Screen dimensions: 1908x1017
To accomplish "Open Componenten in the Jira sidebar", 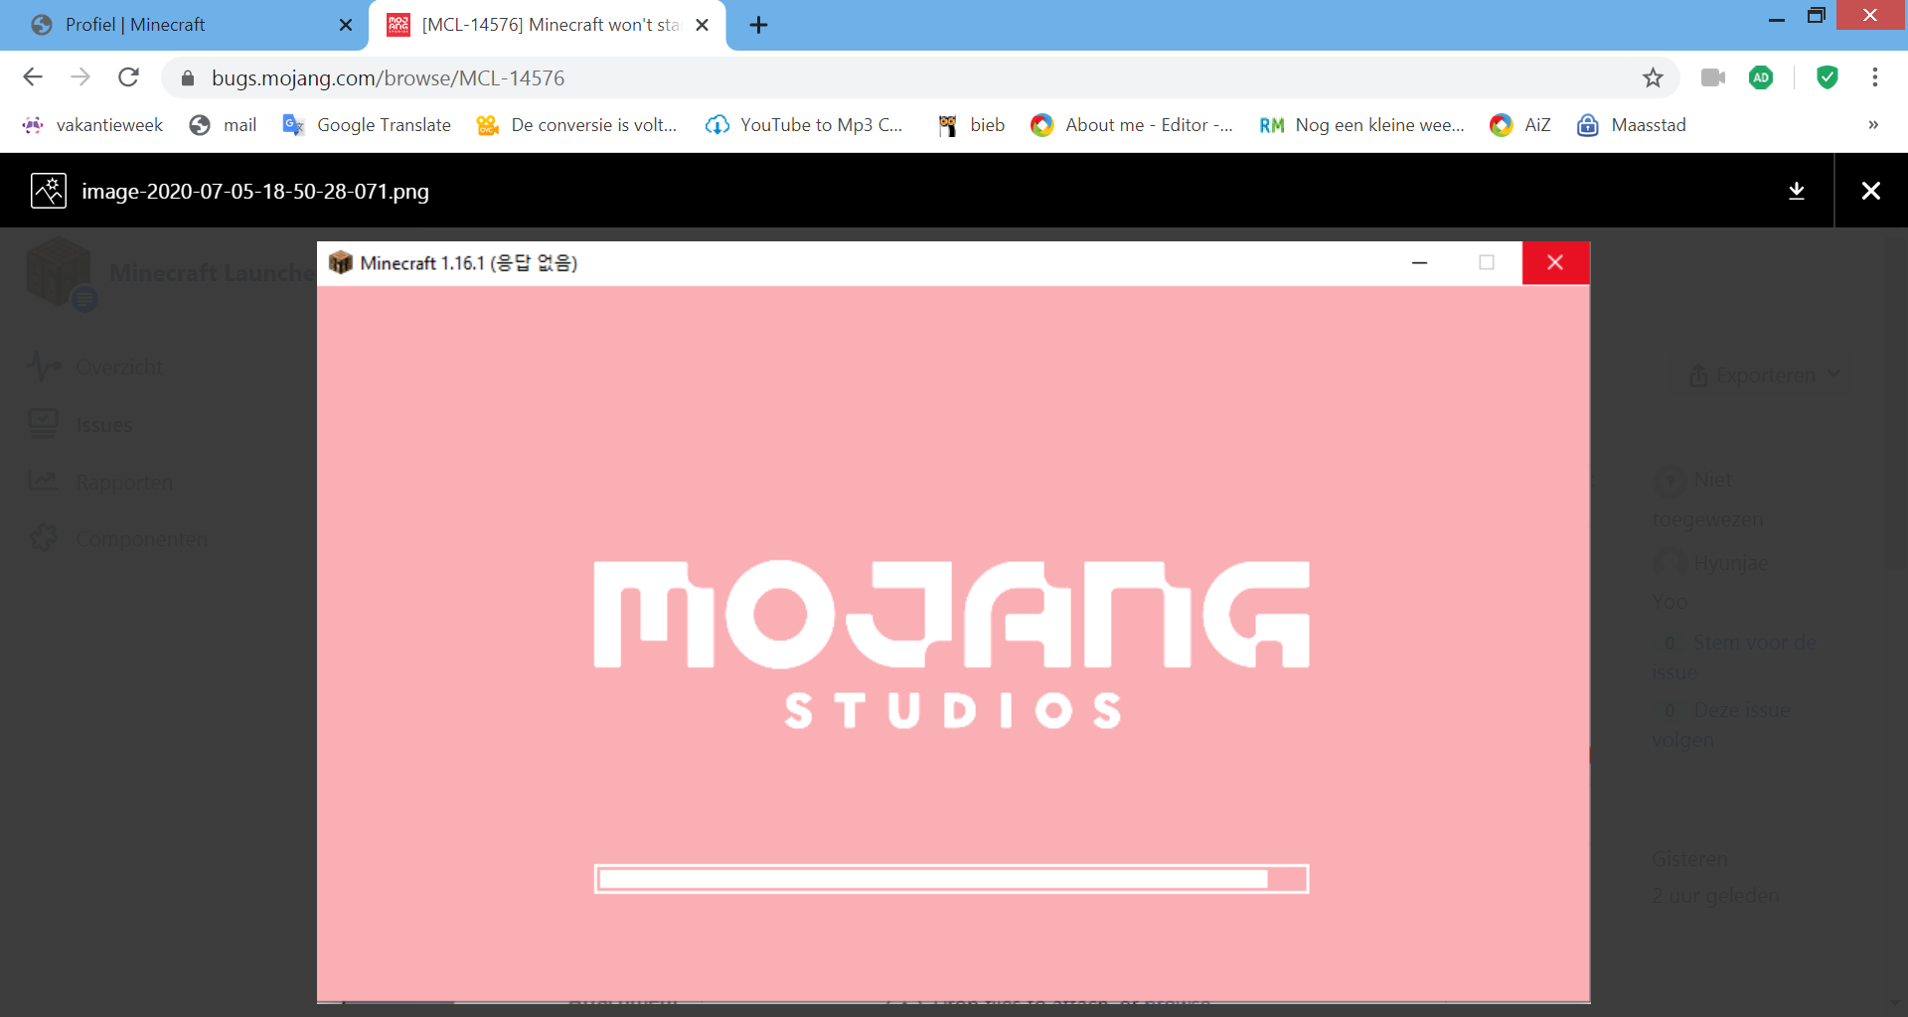I will (118, 539).
